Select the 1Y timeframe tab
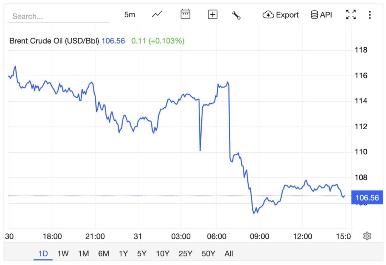This screenshot has width=386, height=265. pos(123,254)
